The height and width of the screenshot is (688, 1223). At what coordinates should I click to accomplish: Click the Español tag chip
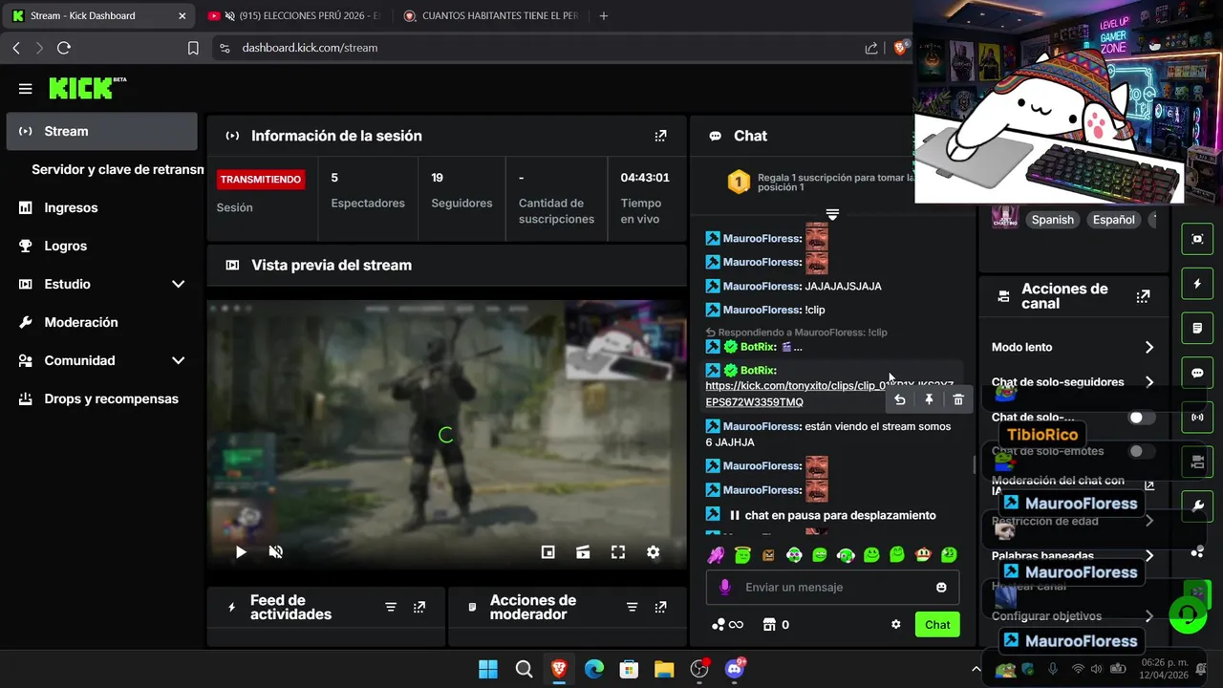point(1114,219)
